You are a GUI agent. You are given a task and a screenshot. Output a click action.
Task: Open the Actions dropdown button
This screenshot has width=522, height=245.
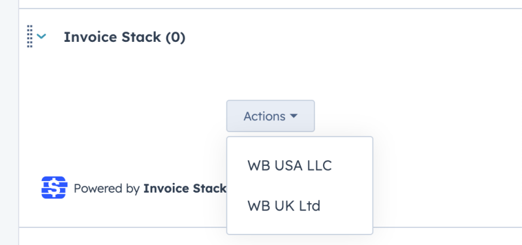click(x=270, y=116)
